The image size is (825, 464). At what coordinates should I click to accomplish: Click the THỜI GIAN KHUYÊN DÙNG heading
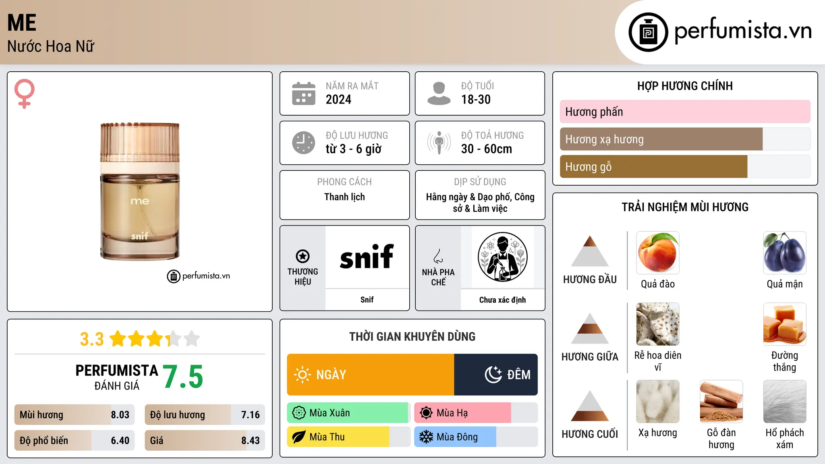coord(412,336)
